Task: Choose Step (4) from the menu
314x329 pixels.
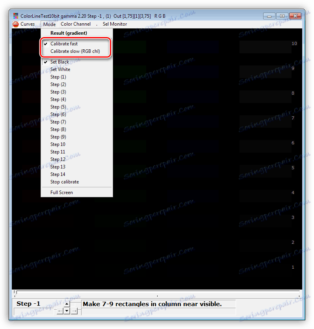Action: pyautogui.click(x=77, y=99)
